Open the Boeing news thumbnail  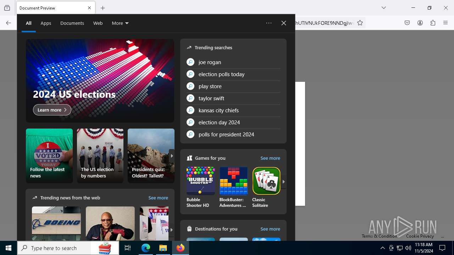click(56, 223)
